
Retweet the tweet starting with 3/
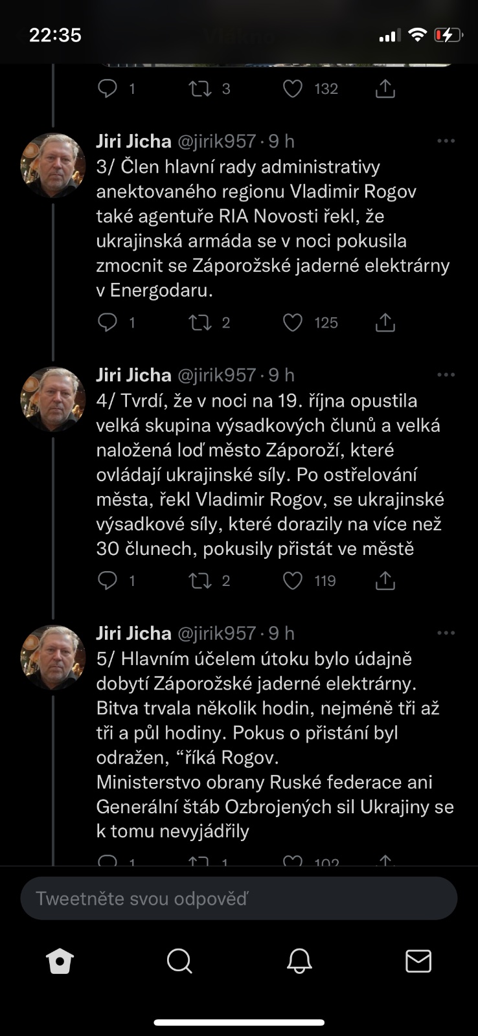(x=200, y=322)
